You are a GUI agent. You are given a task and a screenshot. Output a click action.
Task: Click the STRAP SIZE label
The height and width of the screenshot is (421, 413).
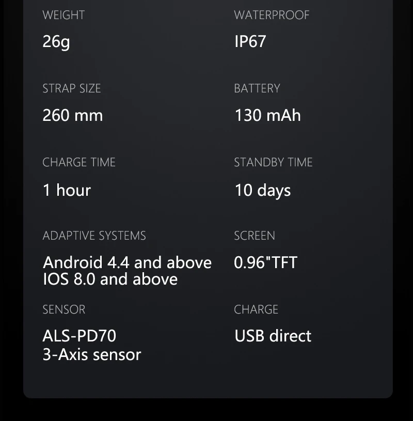[72, 88]
